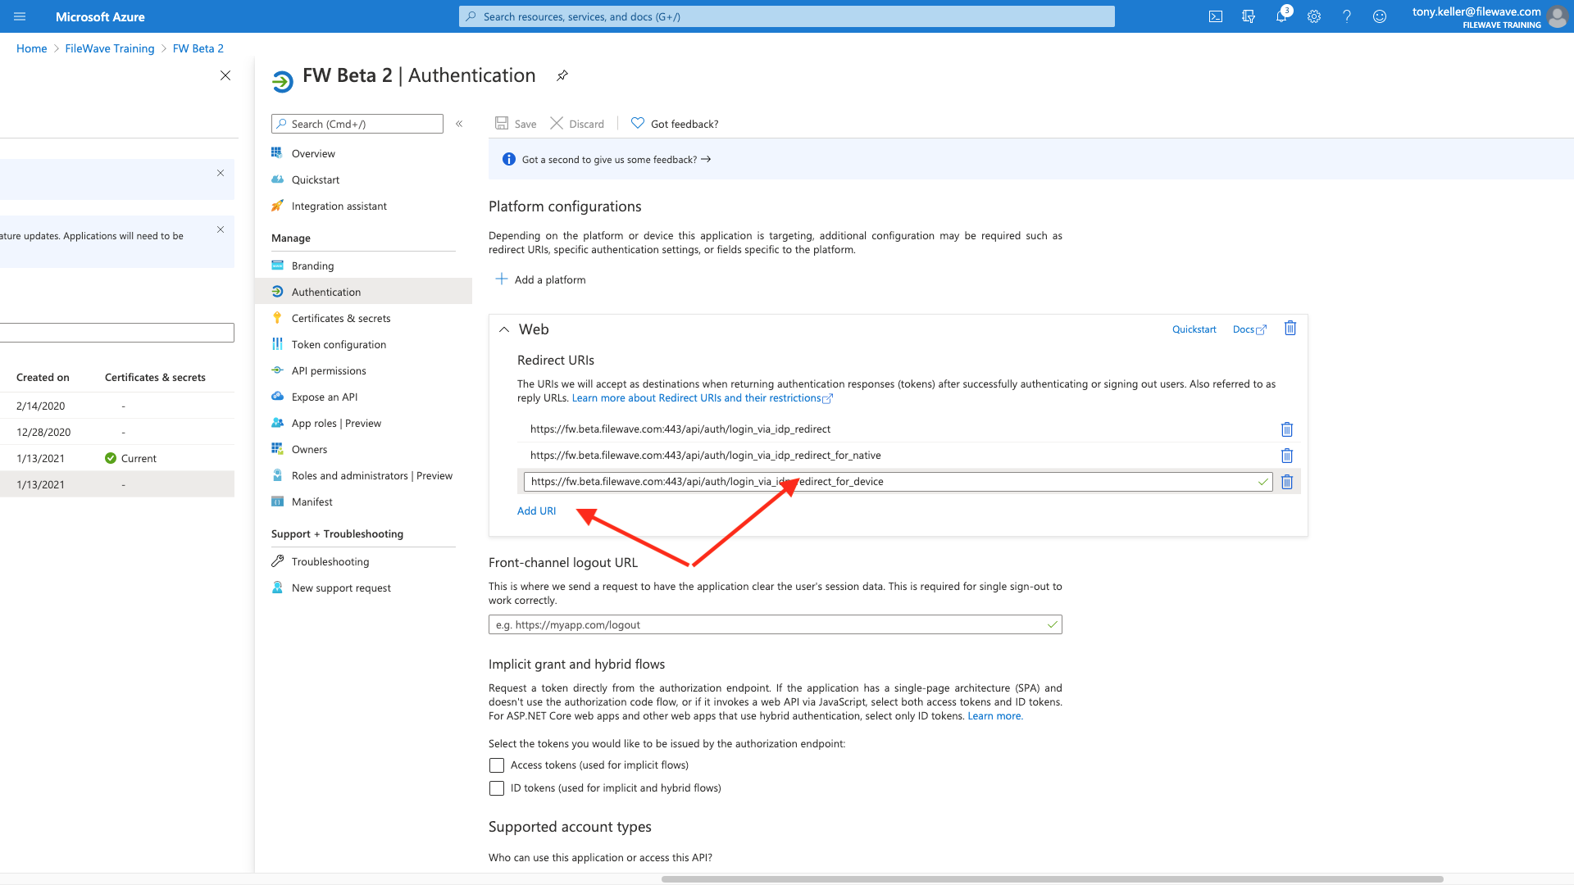1574x885 pixels.
Task: Delete the redirect_for_device URI
Action: pos(1287,482)
